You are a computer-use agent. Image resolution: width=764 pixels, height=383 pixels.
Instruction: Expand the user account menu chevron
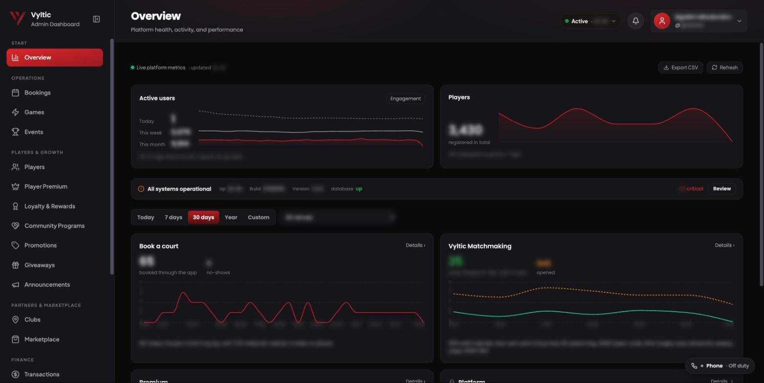pos(739,21)
